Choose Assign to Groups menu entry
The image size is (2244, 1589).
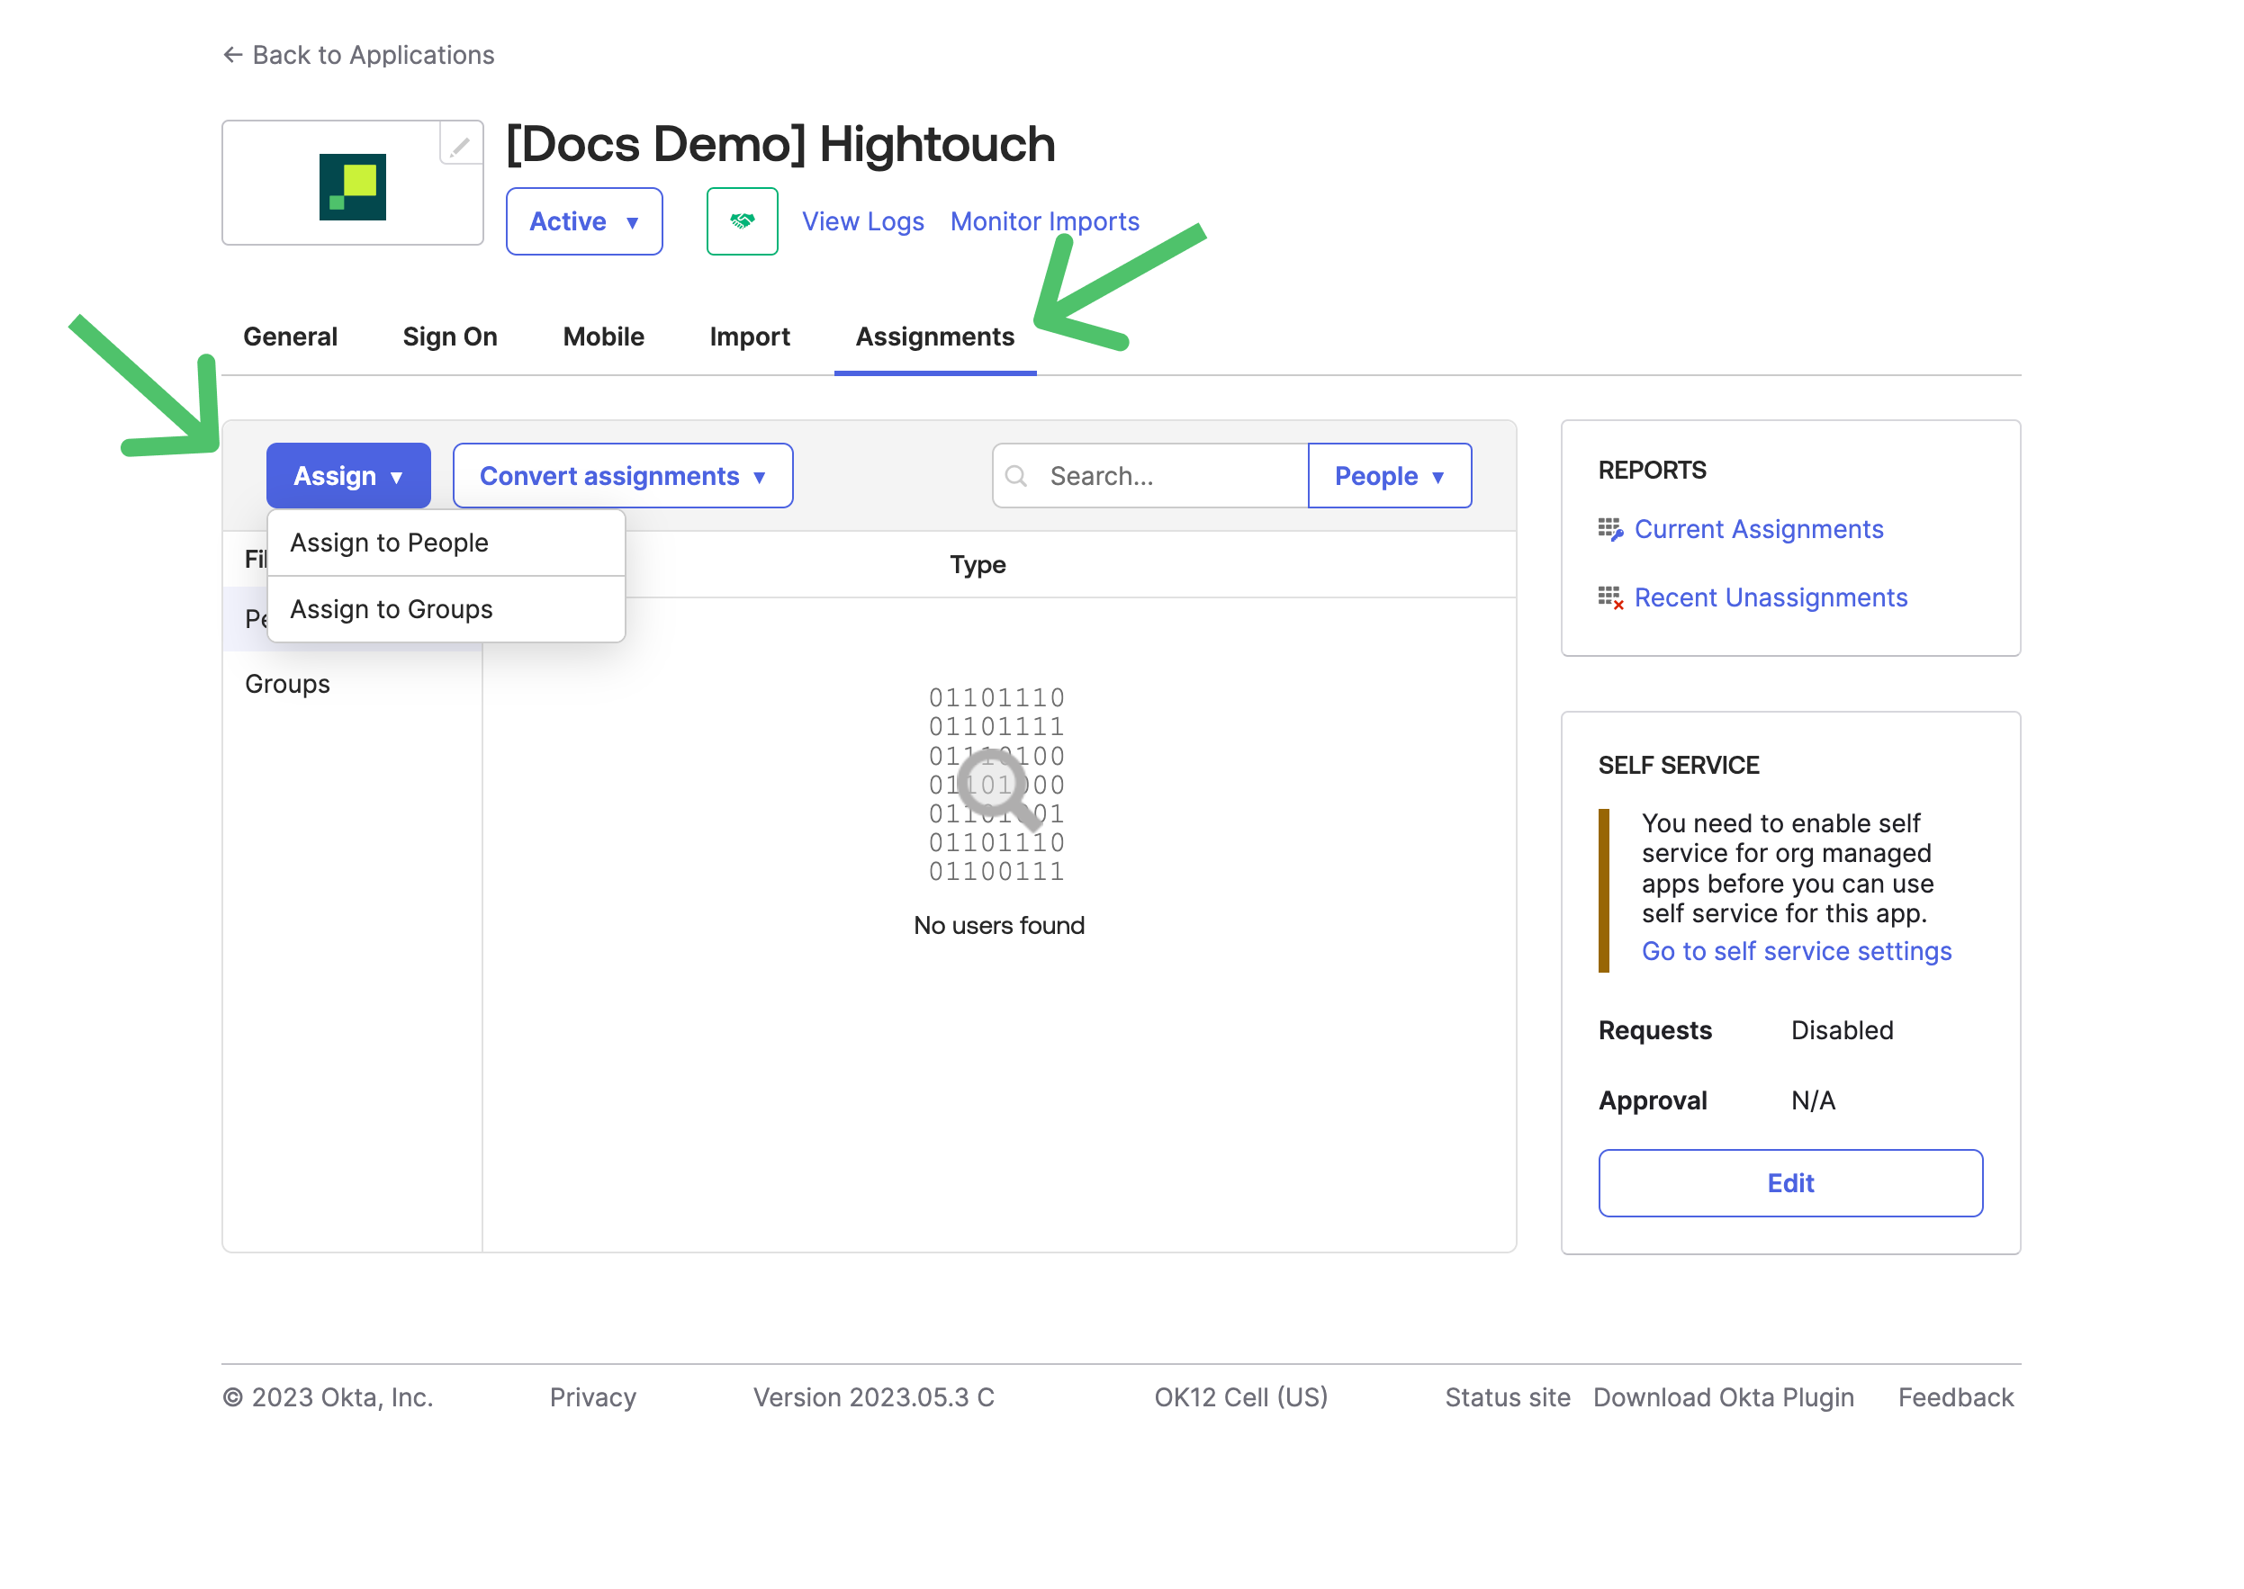[446, 609]
